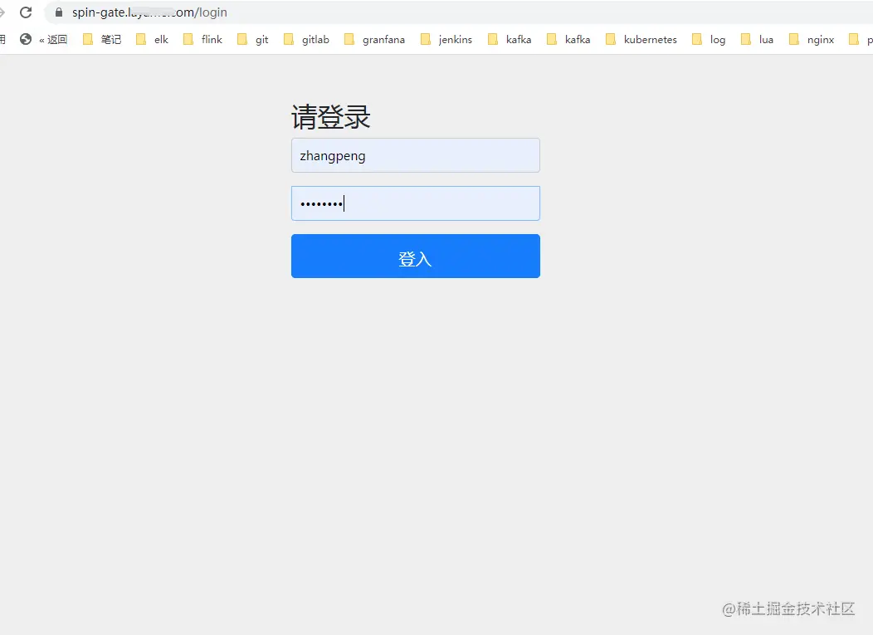
Task: Open the flink bookmark folder
Action: point(202,39)
